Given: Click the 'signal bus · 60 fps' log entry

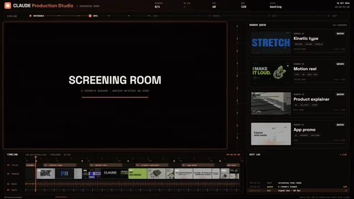Looking at the screenshot, I should [289, 191].
